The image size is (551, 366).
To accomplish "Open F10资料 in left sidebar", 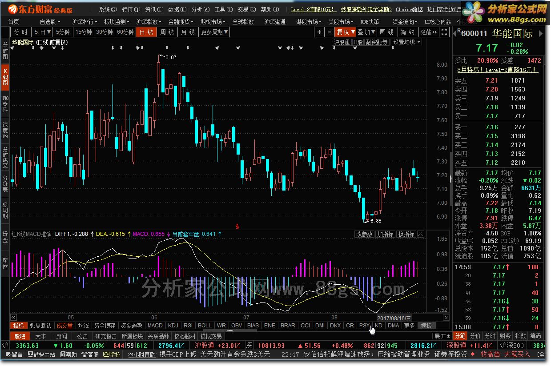I will [5, 103].
